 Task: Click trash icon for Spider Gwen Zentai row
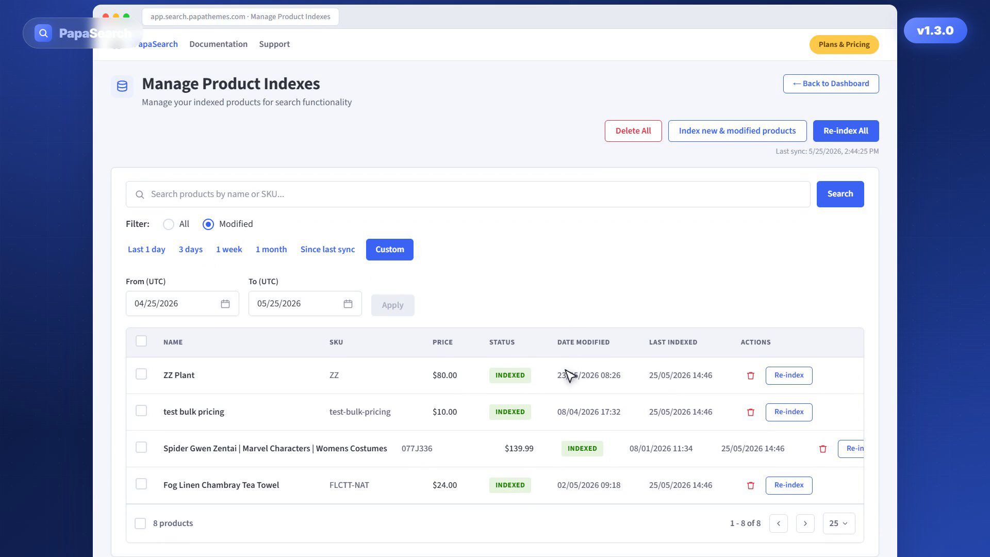coord(823,449)
